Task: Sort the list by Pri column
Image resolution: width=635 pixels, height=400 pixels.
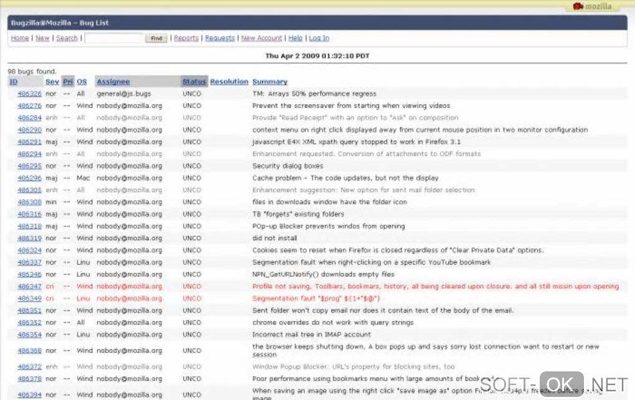Action: 68,81
